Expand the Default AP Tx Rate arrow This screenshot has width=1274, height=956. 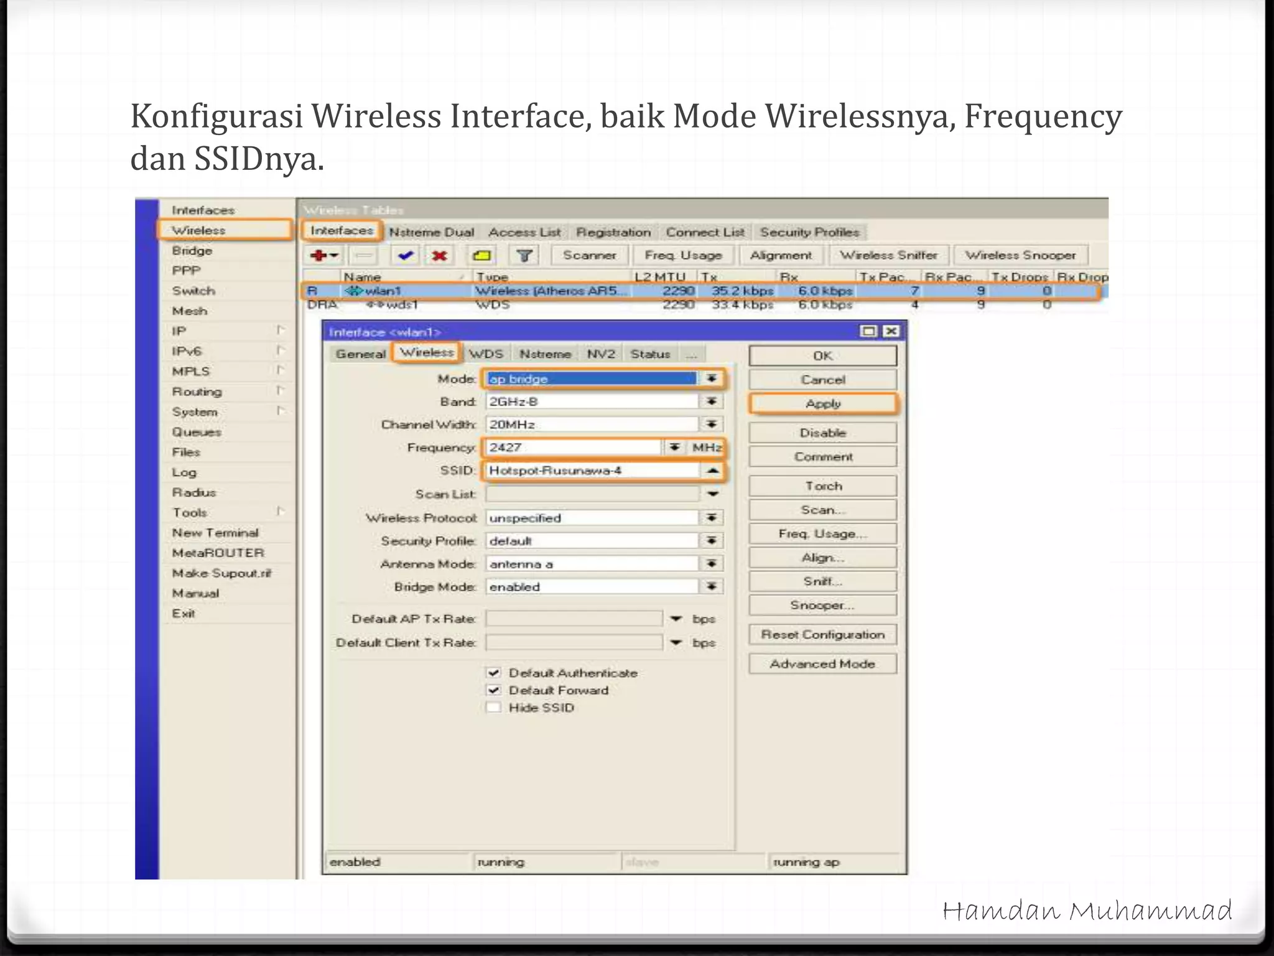click(x=676, y=619)
